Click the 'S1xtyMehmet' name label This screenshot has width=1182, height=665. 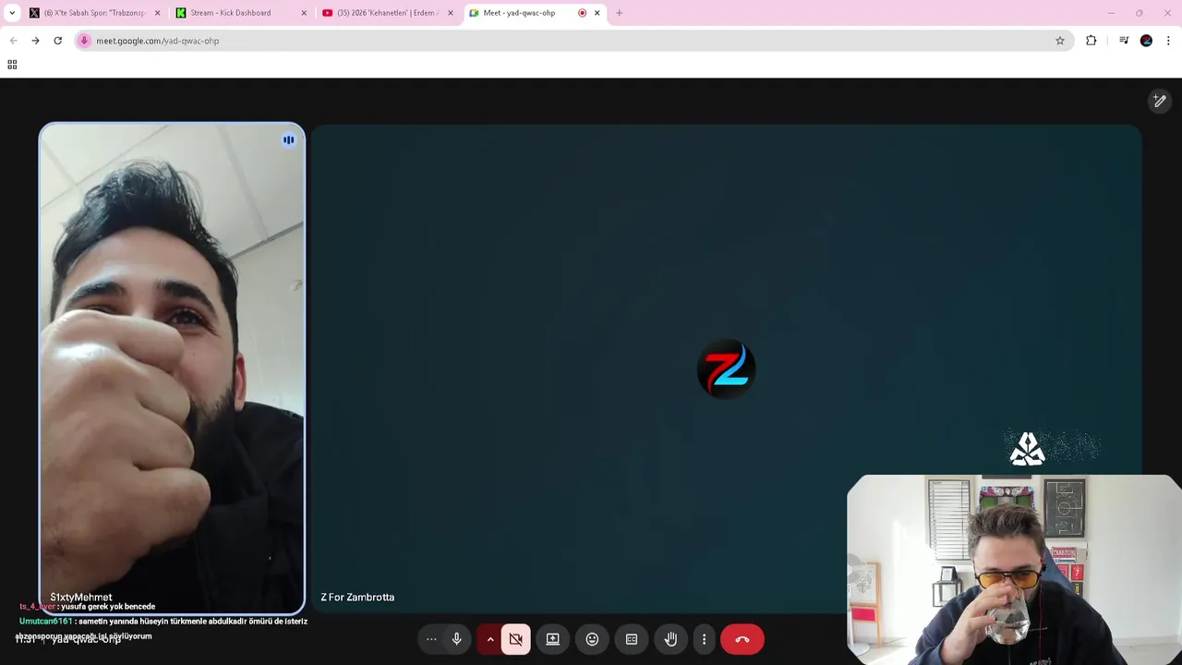pos(81,598)
